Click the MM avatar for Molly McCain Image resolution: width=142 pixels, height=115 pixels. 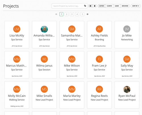17,89
